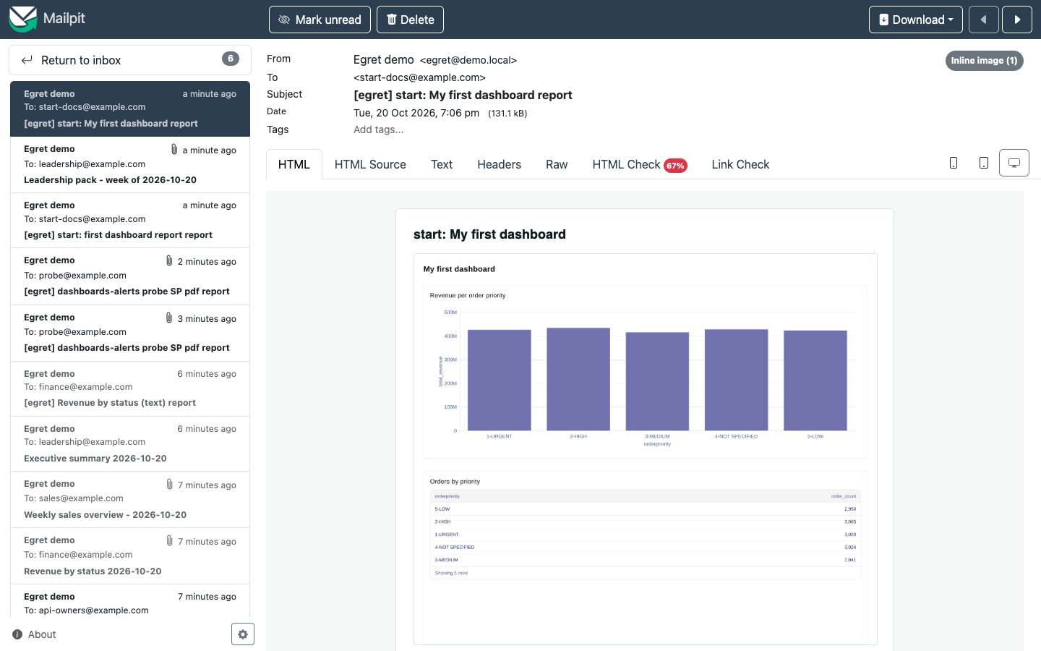
Task: Return to inbox
Action: pos(130,60)
